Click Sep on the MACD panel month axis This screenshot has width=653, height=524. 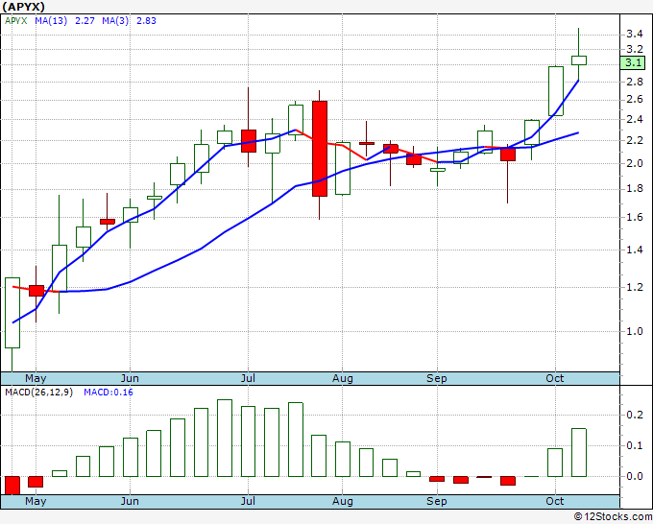coord(436,501)
